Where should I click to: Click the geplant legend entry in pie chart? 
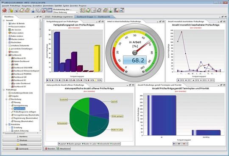click(x=62, y=144)
